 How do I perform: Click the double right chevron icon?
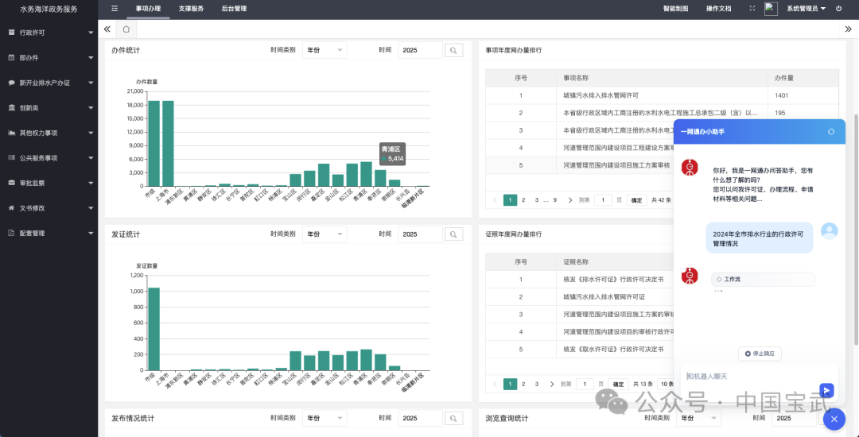[x=849, y=29]
